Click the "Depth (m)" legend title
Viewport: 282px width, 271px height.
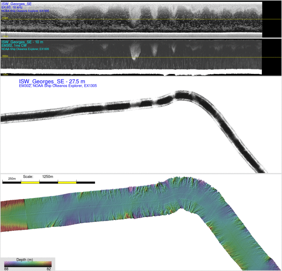(x=25, y=260)
